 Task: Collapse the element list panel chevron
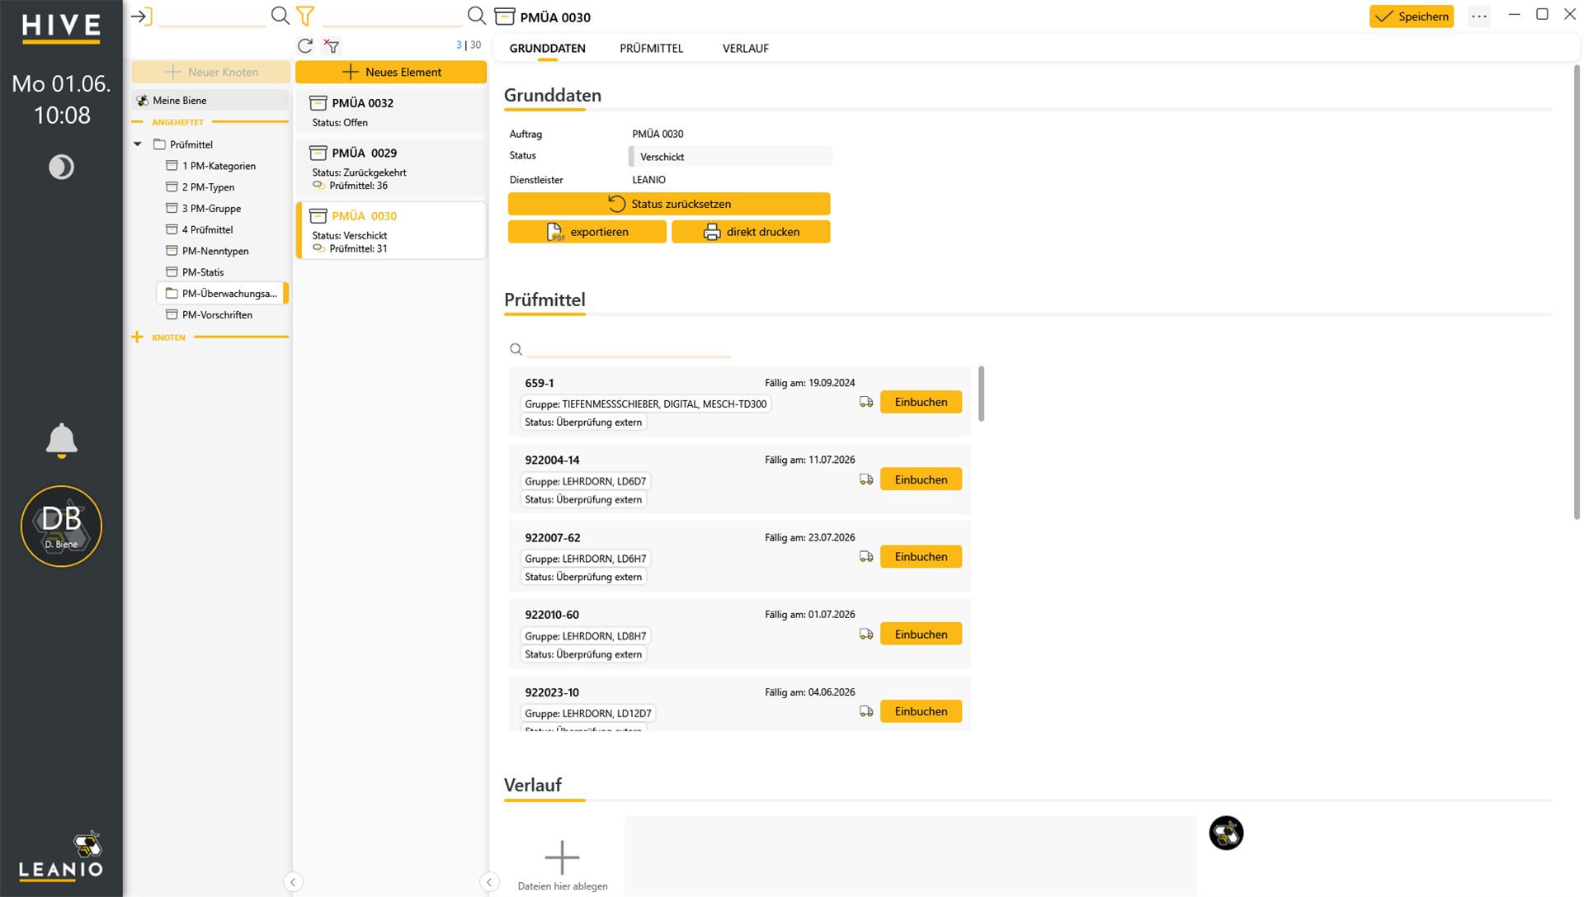(x=489, y=882)
